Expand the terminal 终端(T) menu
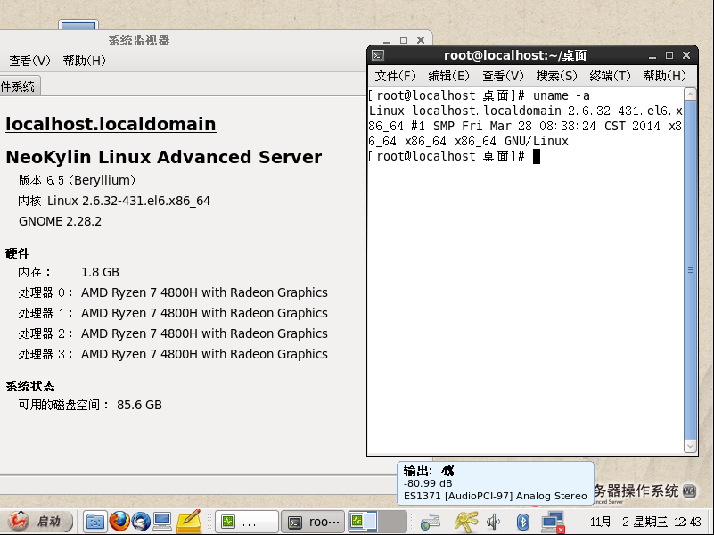This screenshot has height=535, width=714. (x=610, y=76)
